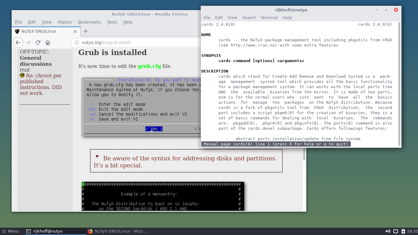Image resolution: width=418 pixels, height=235 pixels.
Task: Open the terminal's Help menu
Action: point(287,17)
